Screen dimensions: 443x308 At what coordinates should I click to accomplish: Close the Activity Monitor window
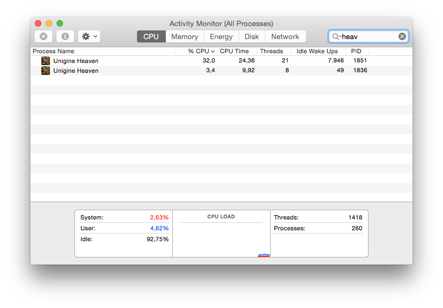(38, 23)
